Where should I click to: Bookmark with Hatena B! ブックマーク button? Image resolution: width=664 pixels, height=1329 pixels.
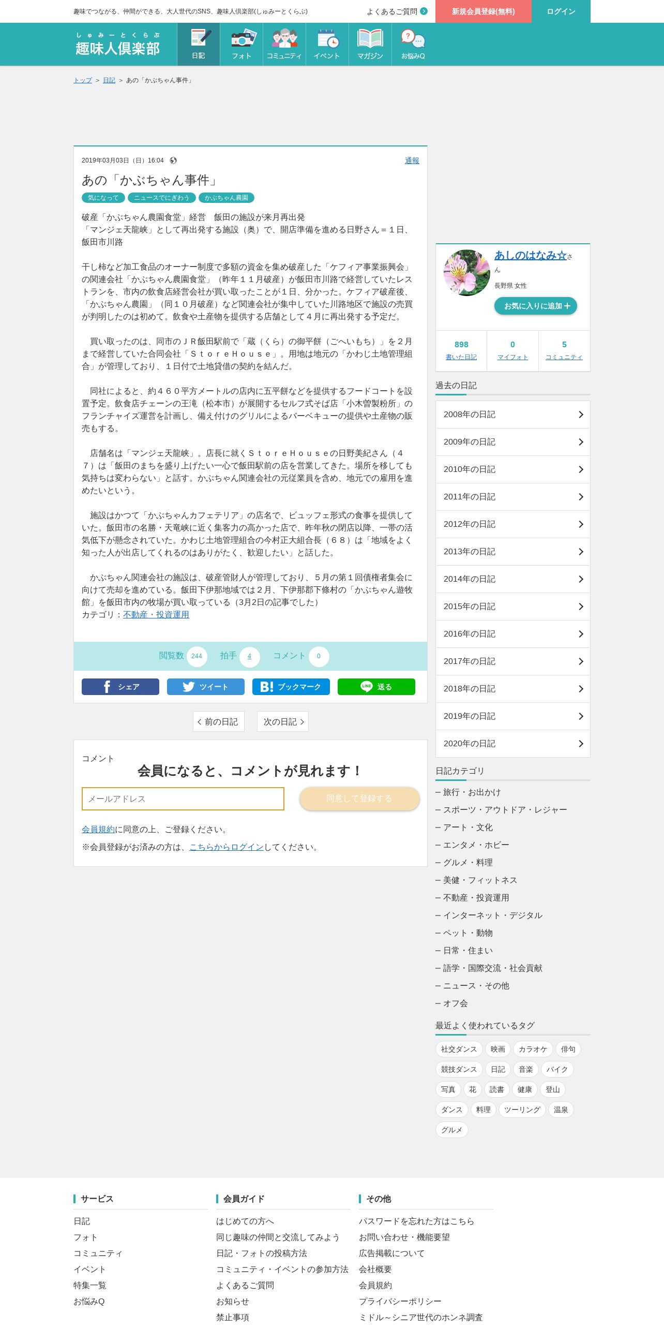click(291, 687)
